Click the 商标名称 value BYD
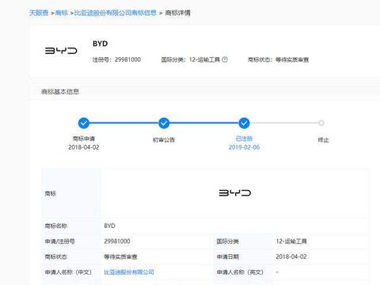 [109, 226]
